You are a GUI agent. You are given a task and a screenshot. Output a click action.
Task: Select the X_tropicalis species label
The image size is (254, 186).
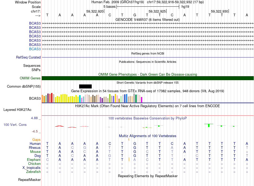click(x=32, y=168)
